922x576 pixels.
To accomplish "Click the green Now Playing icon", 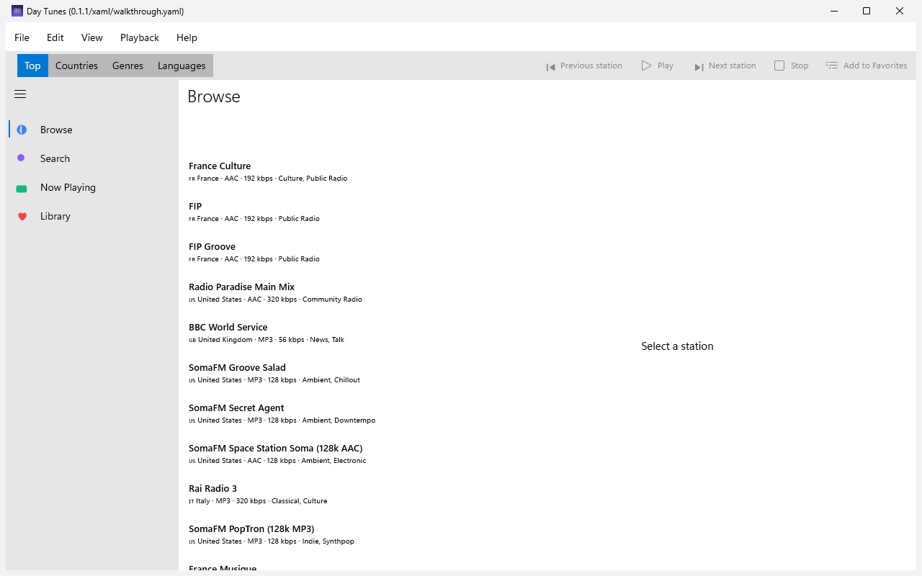I will pyautogui.click(x=22, y=189).
